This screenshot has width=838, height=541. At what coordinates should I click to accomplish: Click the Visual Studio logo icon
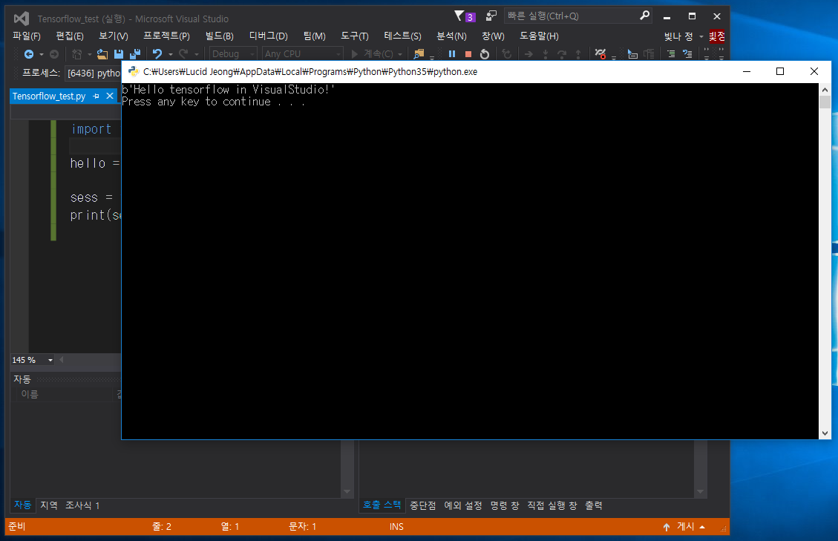[x=22, y=19]
